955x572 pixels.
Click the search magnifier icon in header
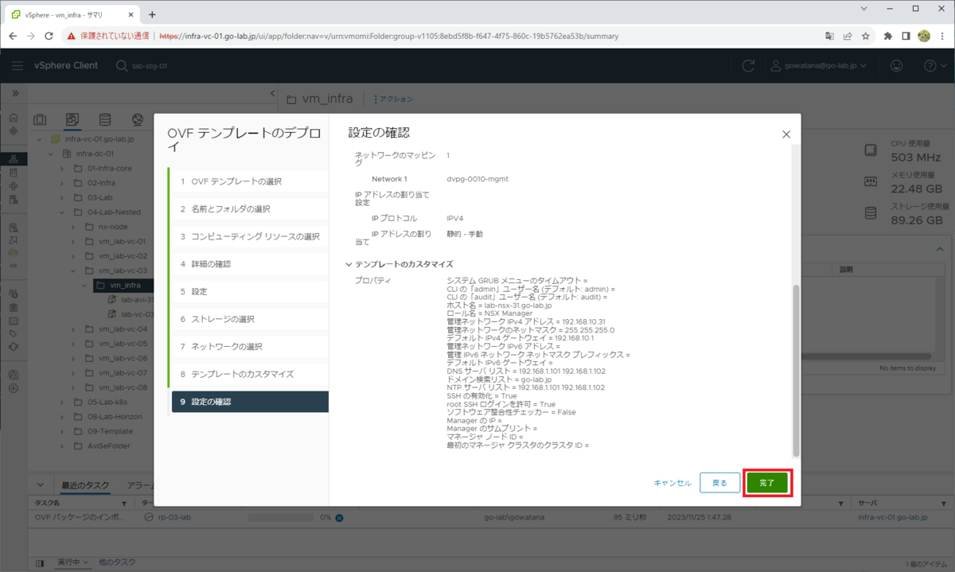[x=122, y=66]
